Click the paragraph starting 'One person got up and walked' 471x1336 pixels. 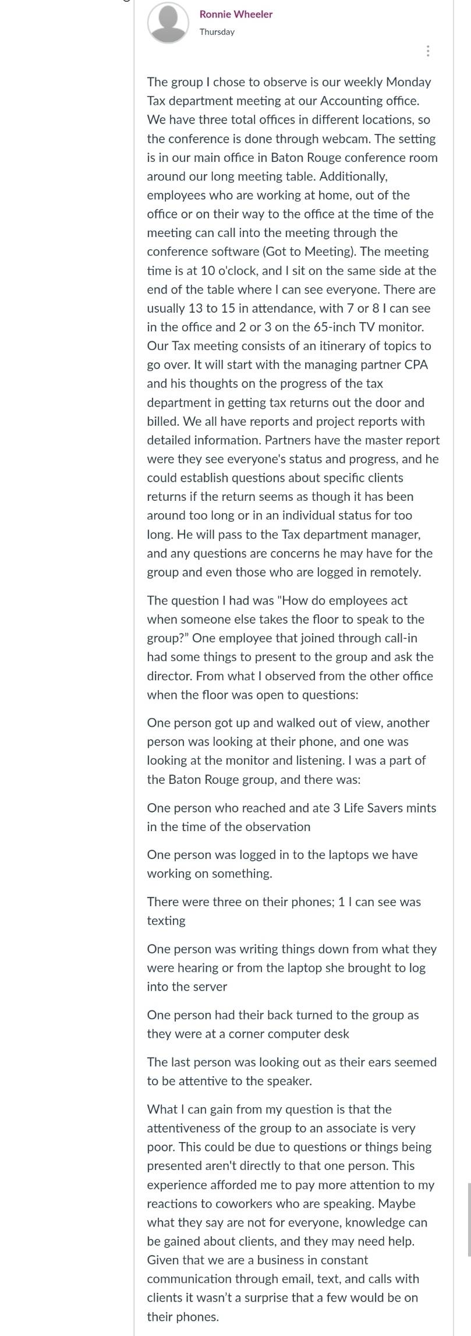pos(288,751)
